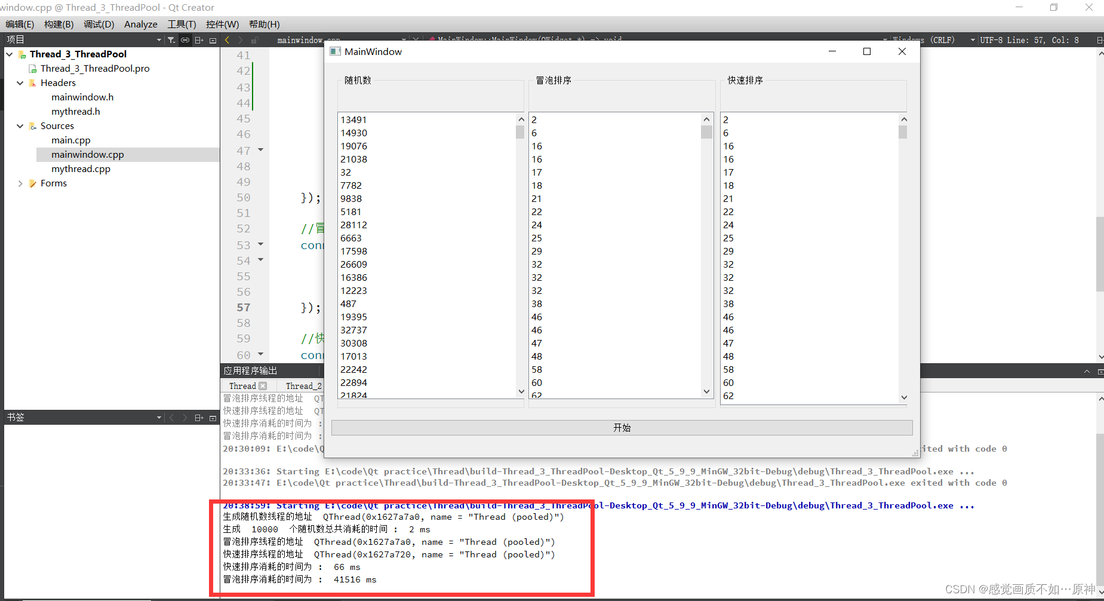Split the bookmarks side panel
Image resolution: width=1104 pixels, height=601 pixels.
coord(199,418)
